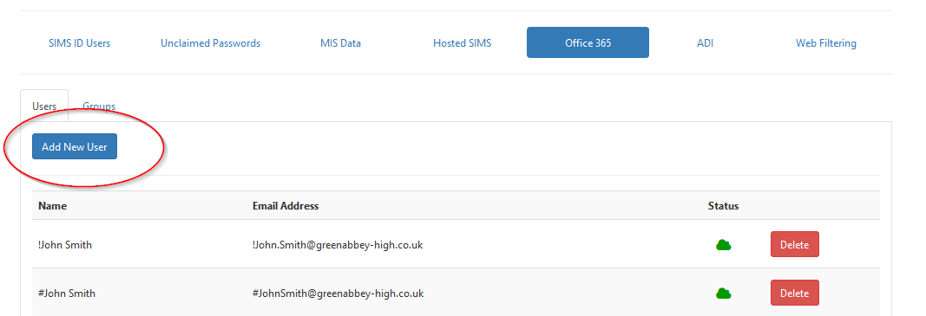
Task: Select the Users sub-tab
Action: coord(44,106)
